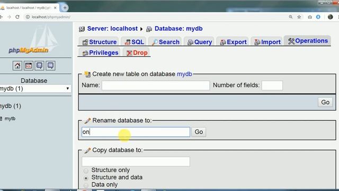Click the browser address bar URL
The height and width of the screenshot is (191, 339).
tap(51, 17)
